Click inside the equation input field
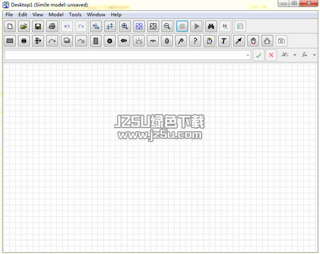Screen dimensions: 320x254 [125, 55]
